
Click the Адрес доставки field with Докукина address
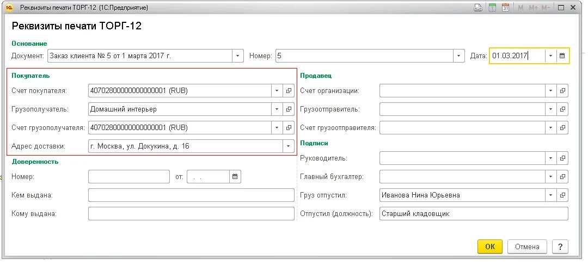(x=186, y=146)
